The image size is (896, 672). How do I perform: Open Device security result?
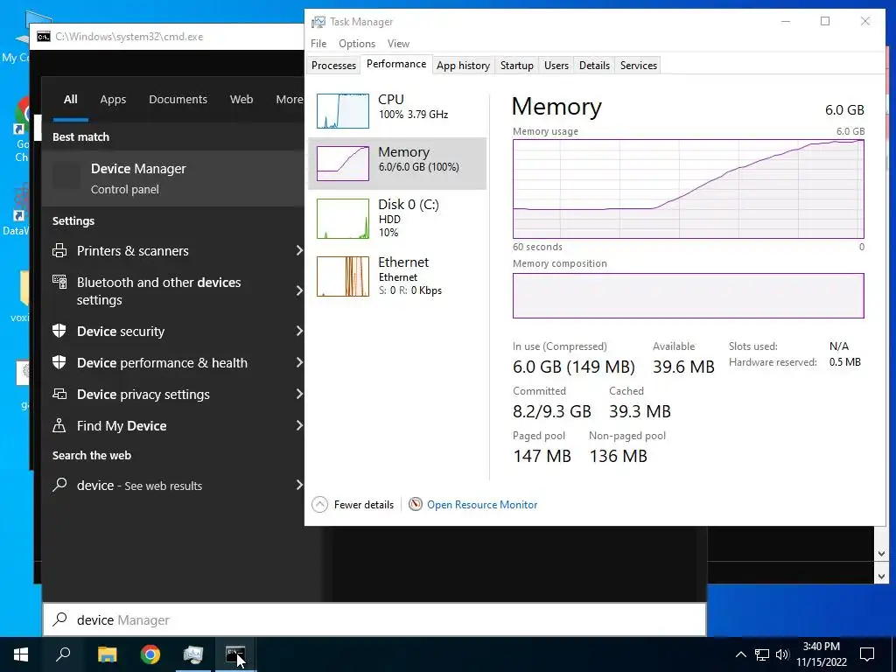pyautogui.click(x=173, y=331)
